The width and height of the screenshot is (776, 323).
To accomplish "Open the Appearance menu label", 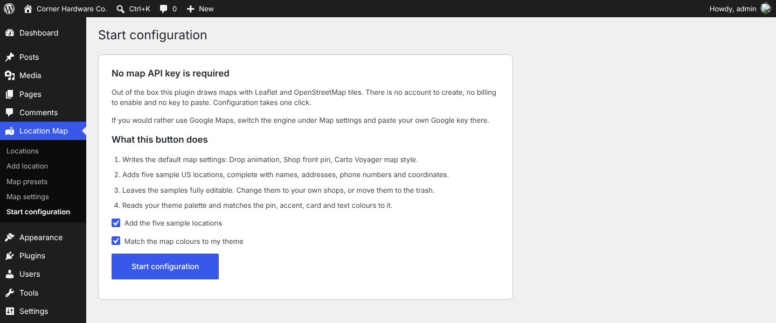I will coord(41,237).
